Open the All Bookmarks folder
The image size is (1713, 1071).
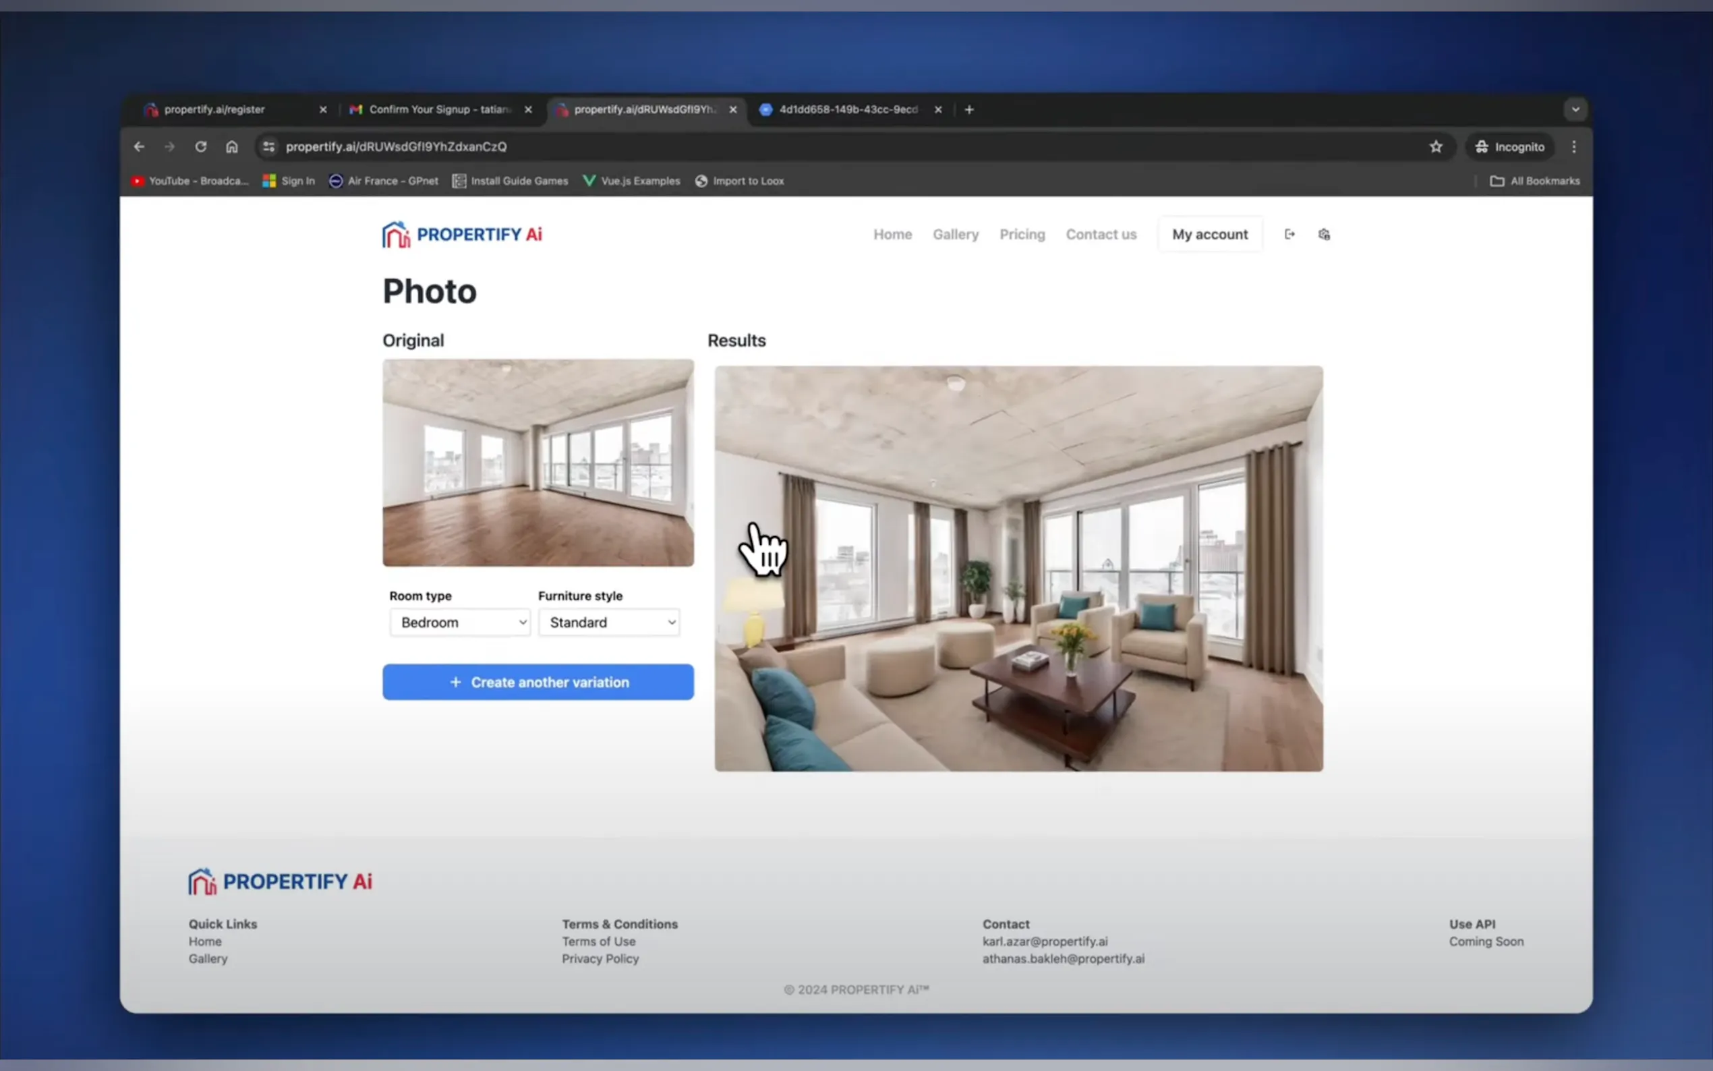(x=1535, y=181)
